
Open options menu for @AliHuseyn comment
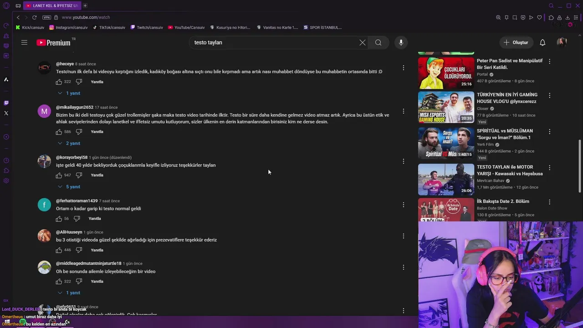[403, 236]
